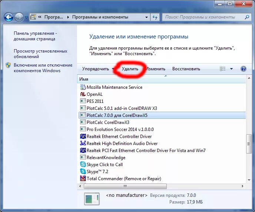The width and height of the screenshot is (255, 212).
Task: Click the vertical scrollbar thumb
Action: 249,144
